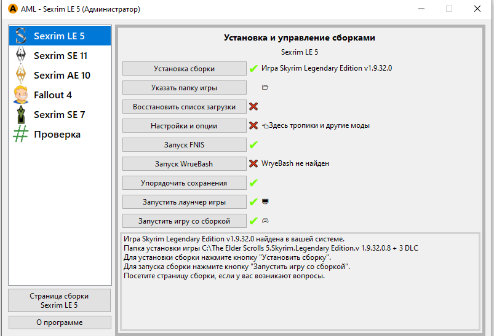Click the Sexrim LE 5 list icon
This screenshot has width=494, height=336.
pyautogui.click(x=21, y=36)
